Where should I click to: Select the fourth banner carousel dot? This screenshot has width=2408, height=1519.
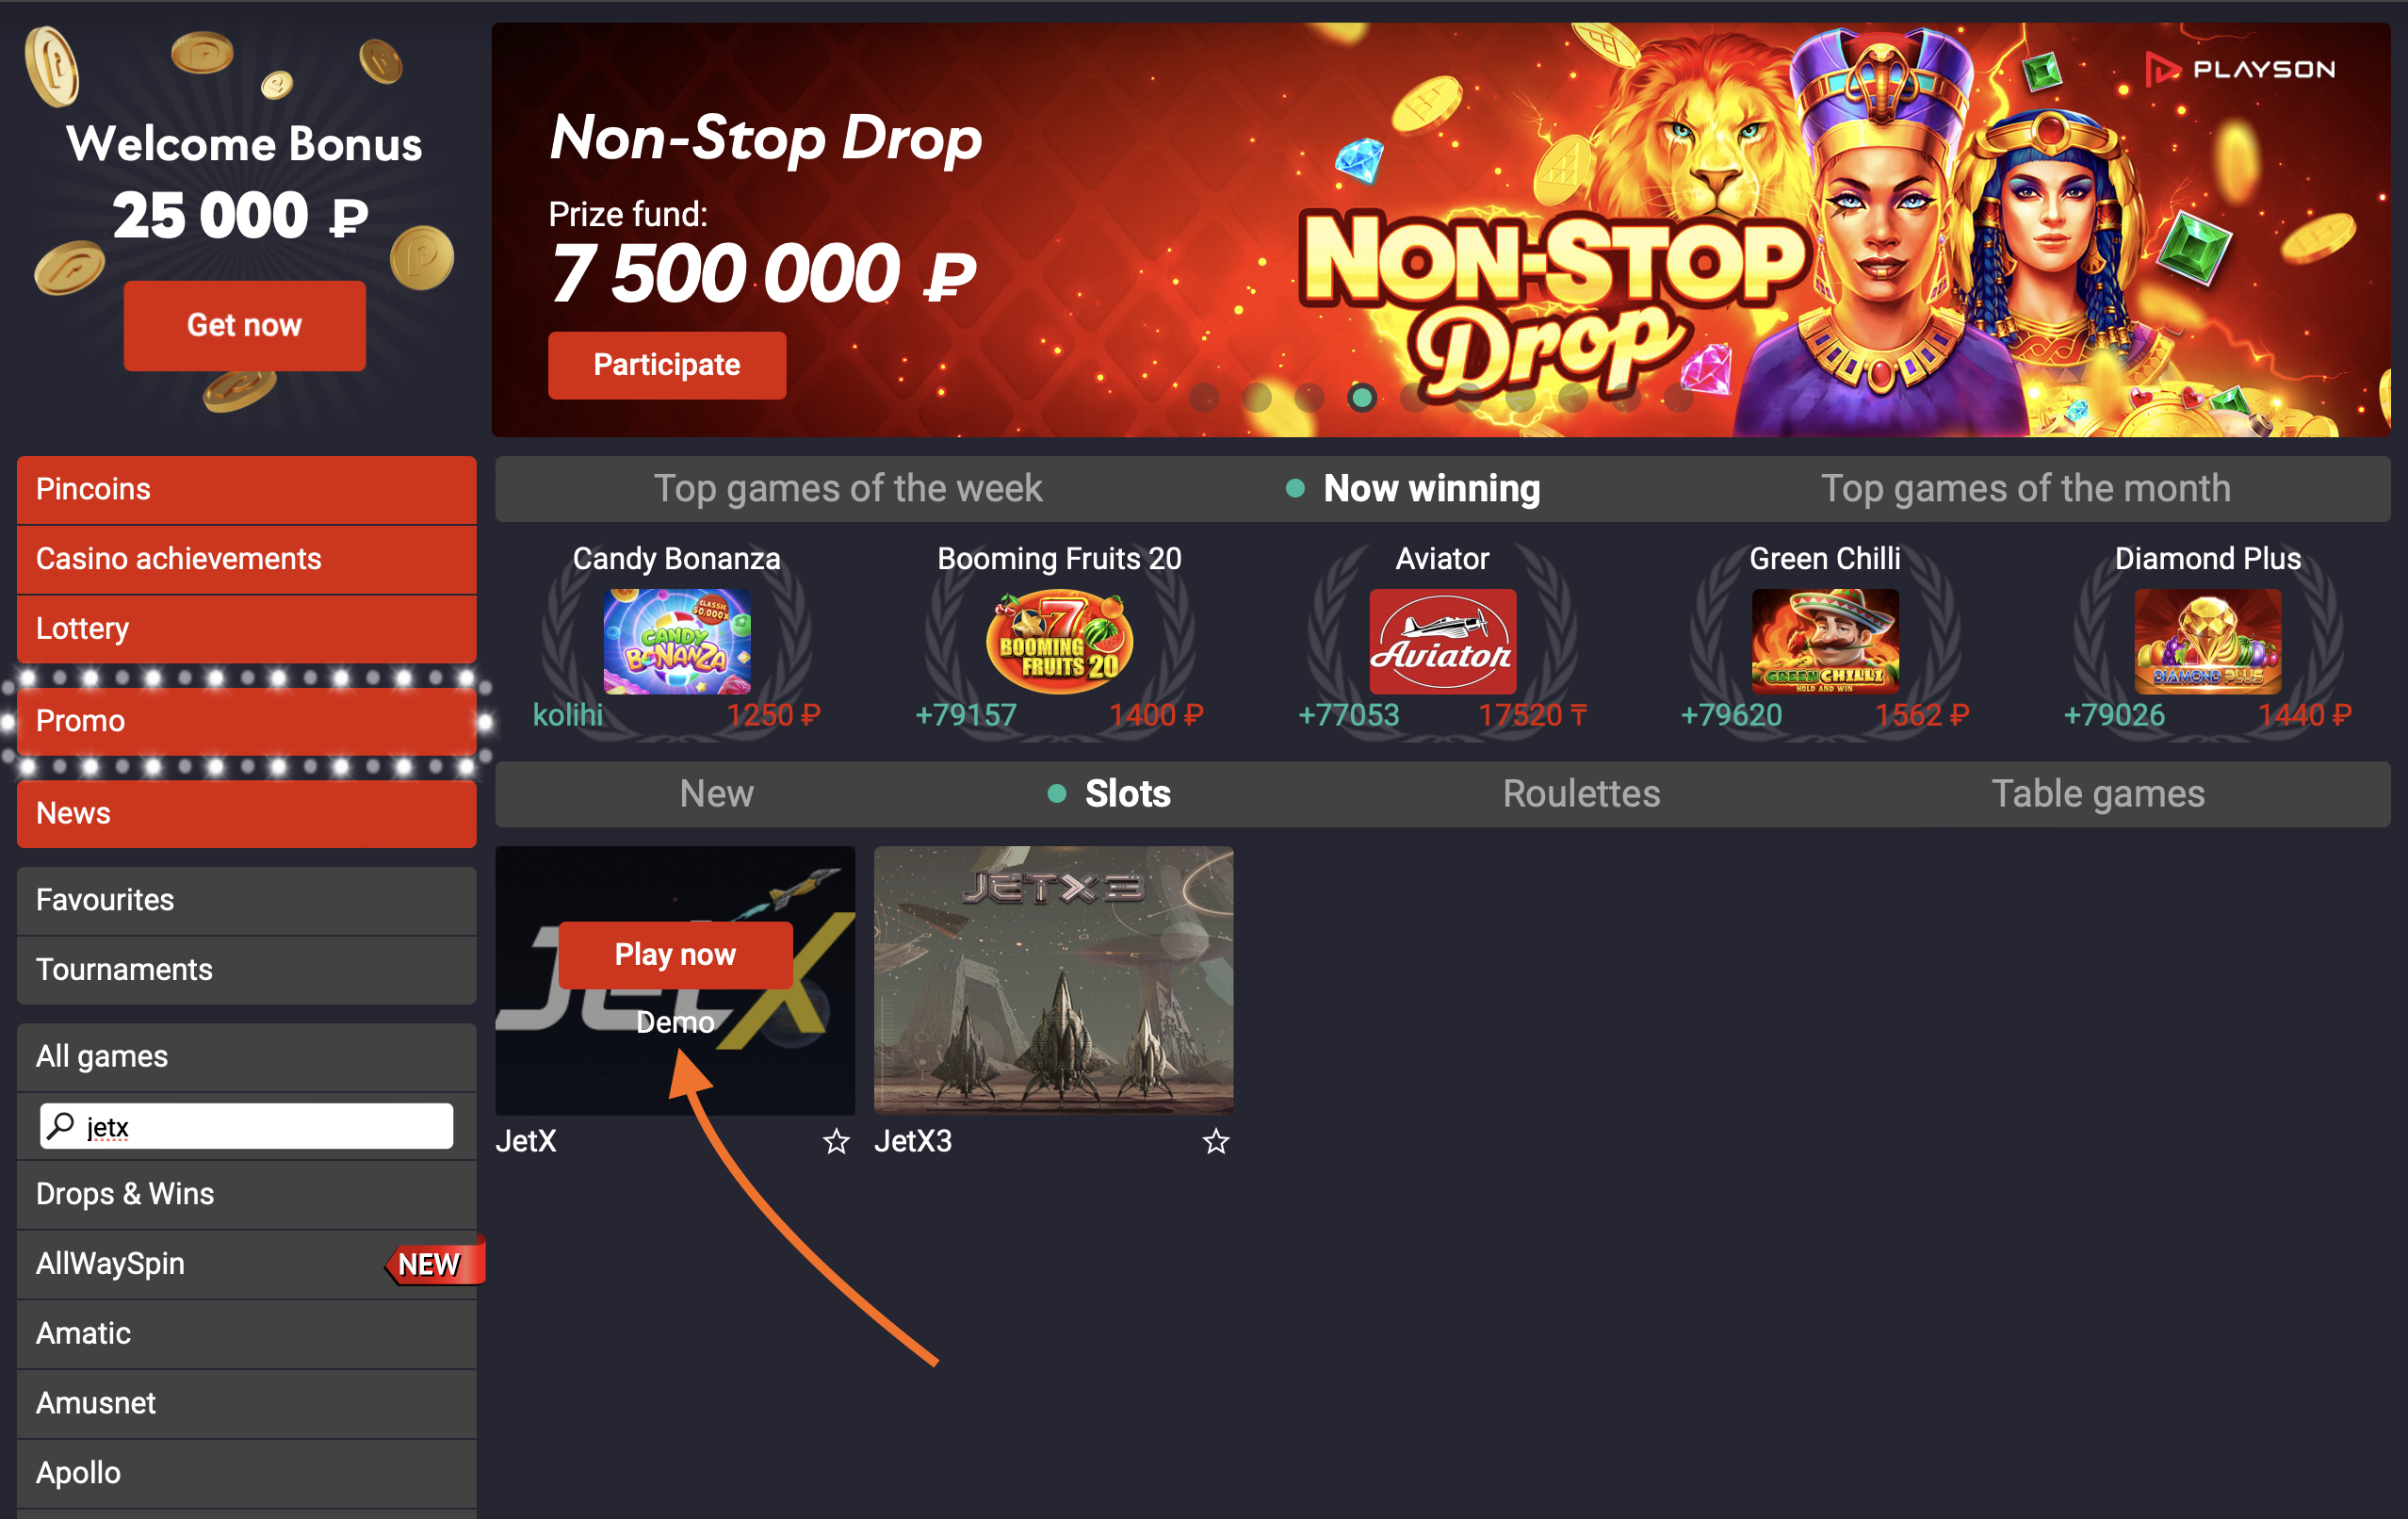point(1362,398)
